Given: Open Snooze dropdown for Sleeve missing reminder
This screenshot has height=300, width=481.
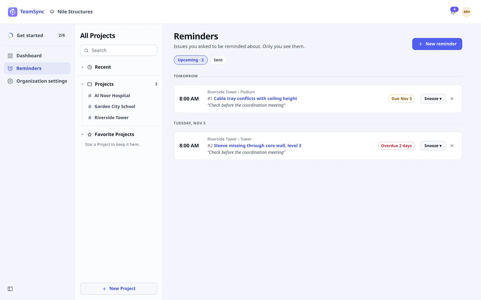Looking at the screenshot, I should point(433,146).
